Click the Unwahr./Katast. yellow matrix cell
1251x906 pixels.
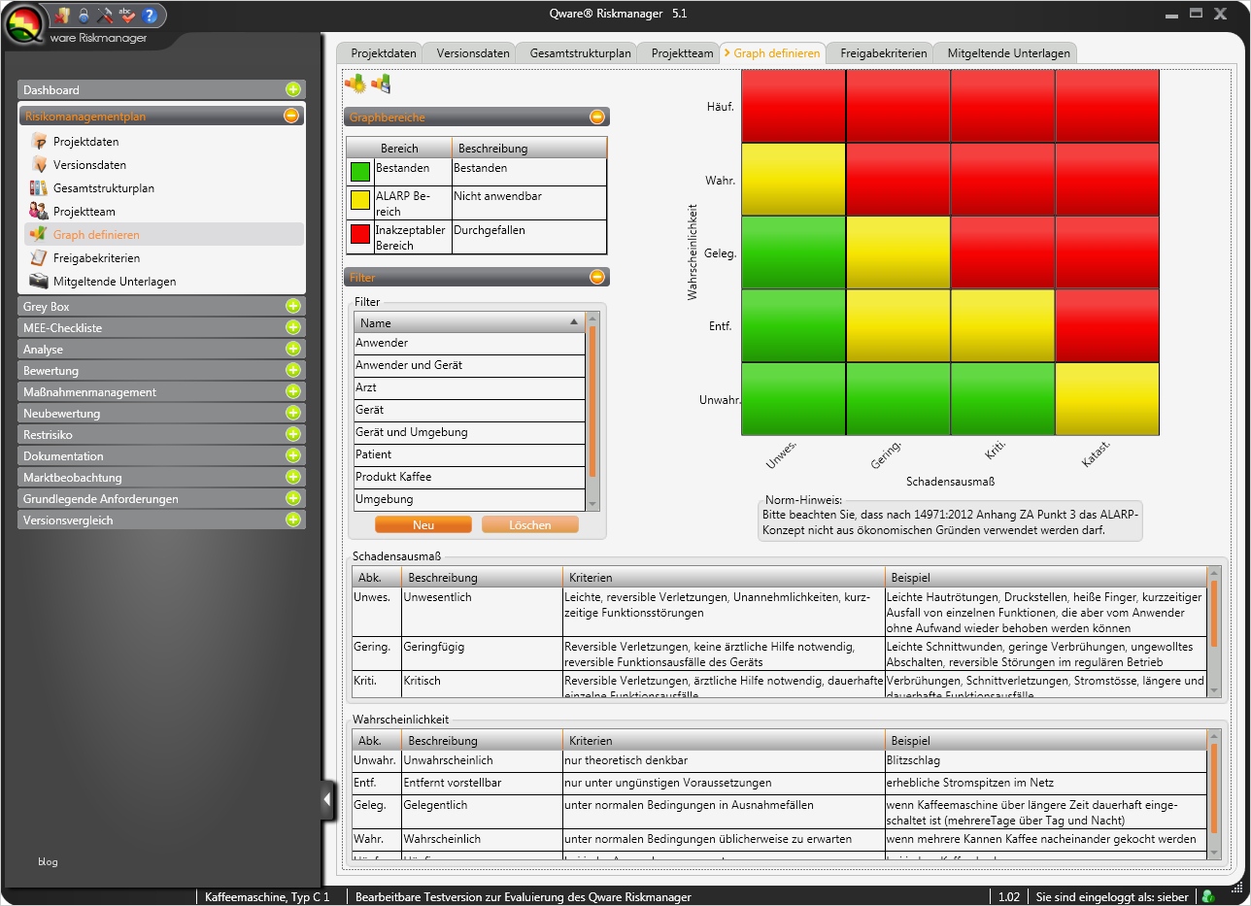[1107, 399]
